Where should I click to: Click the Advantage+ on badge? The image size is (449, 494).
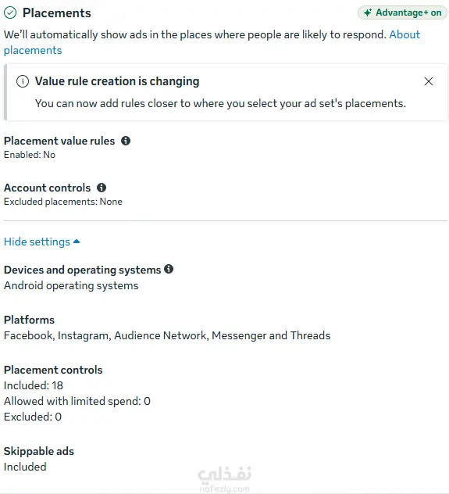[402, 13]
